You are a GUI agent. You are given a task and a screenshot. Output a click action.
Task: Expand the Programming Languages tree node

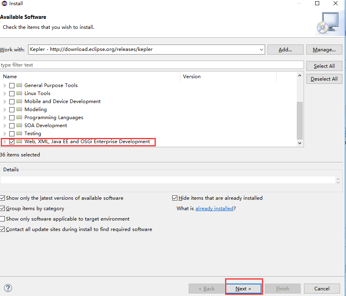click(5, 118)
